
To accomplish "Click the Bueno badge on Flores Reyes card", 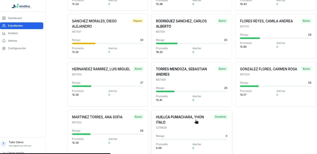I will 306,21.
